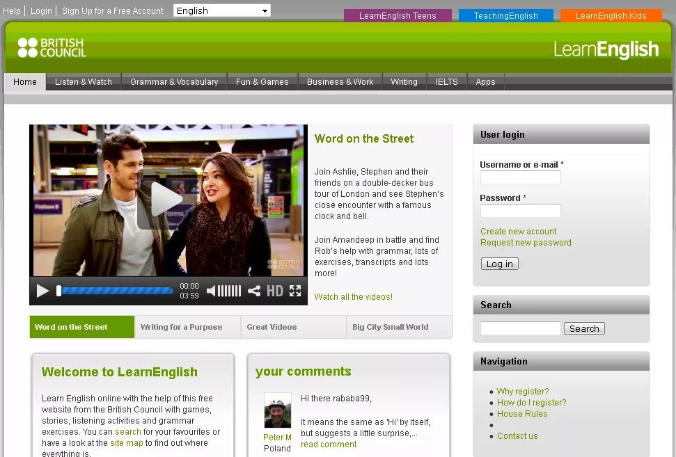Open the Contact us link
Image resolution: width=676 pixels, height=457 pixels.
(x=517, y=436)
